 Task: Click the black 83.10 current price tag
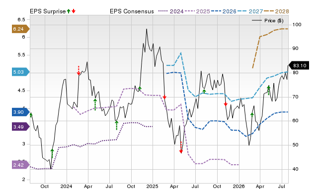click(299, 65)
